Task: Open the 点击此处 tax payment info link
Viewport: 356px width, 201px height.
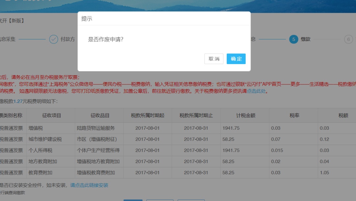Action: point(256,91)
